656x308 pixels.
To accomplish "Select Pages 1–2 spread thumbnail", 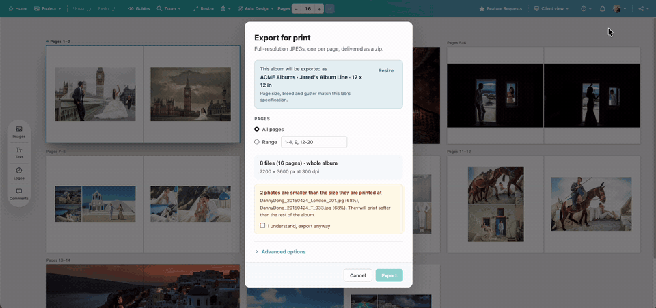I will 143,94.
